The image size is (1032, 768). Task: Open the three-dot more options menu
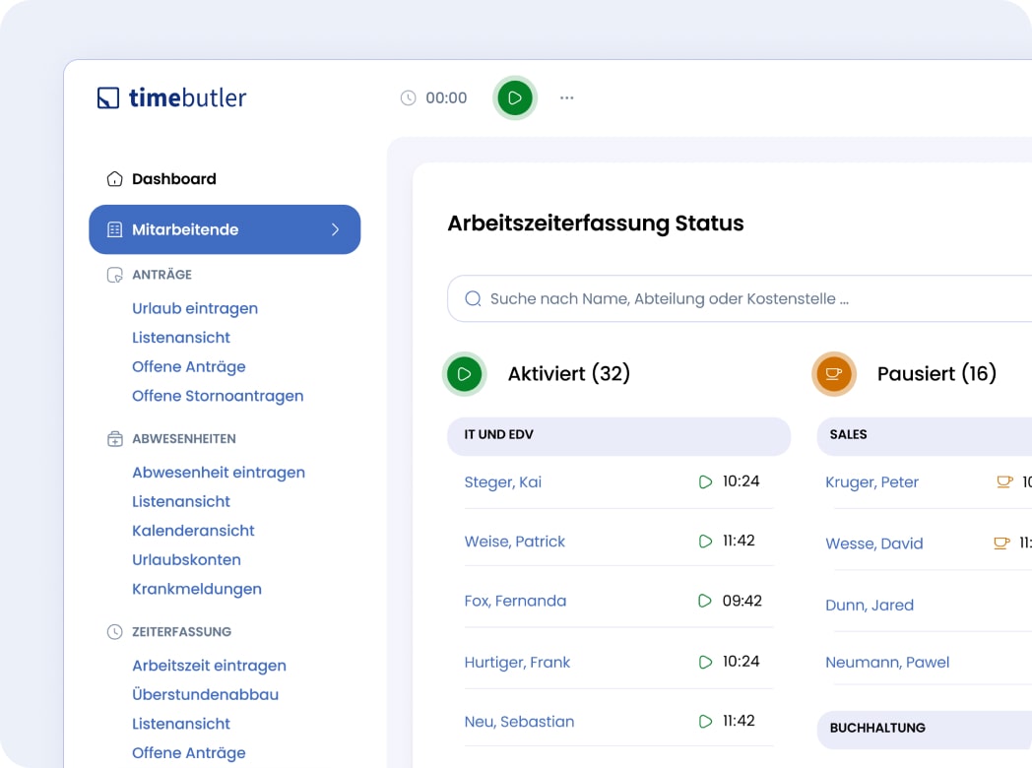tap(566, 97)
